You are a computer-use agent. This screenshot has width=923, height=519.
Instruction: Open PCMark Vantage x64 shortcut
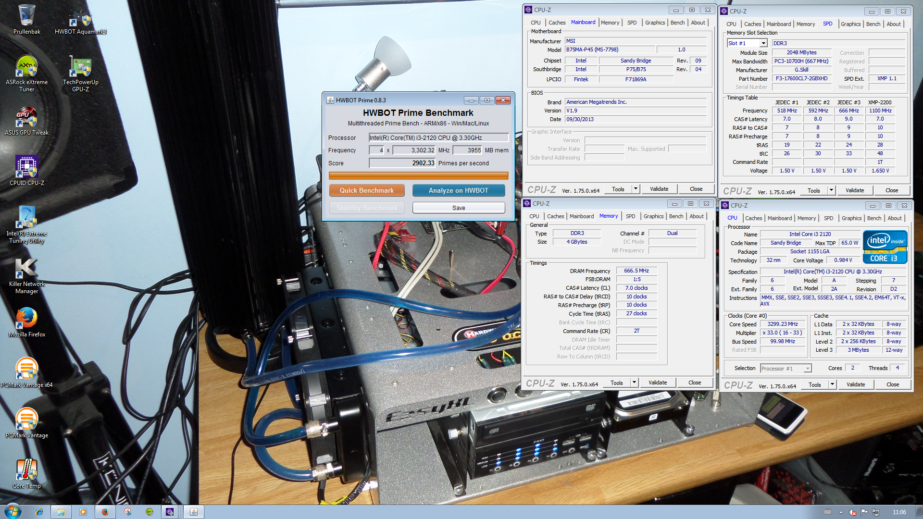[27, 373]
